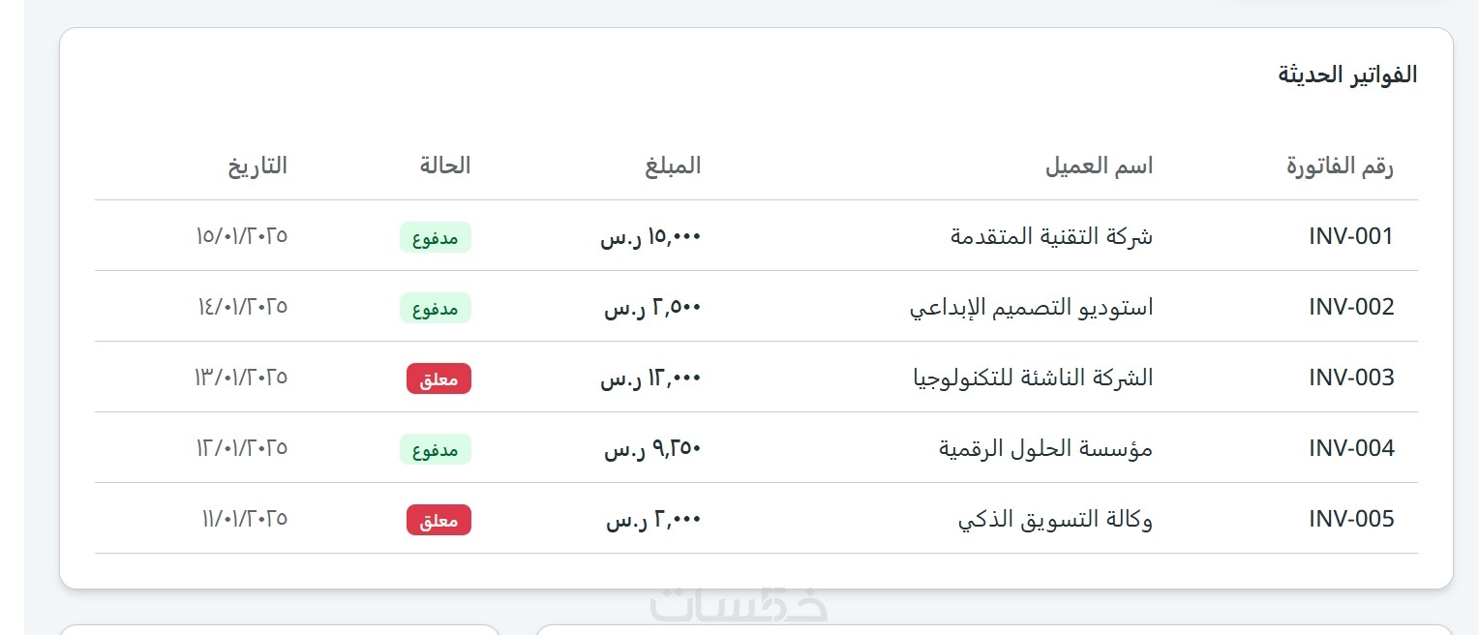Select invoice number INV-003
This screenshot has height=635, width=1479.
tap(1351, 378)
